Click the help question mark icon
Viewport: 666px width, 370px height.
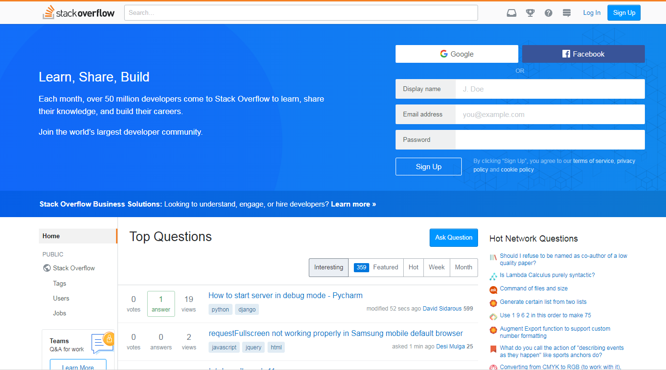click(548, 13)
